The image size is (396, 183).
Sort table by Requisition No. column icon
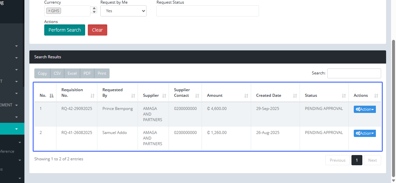point(92,96)
